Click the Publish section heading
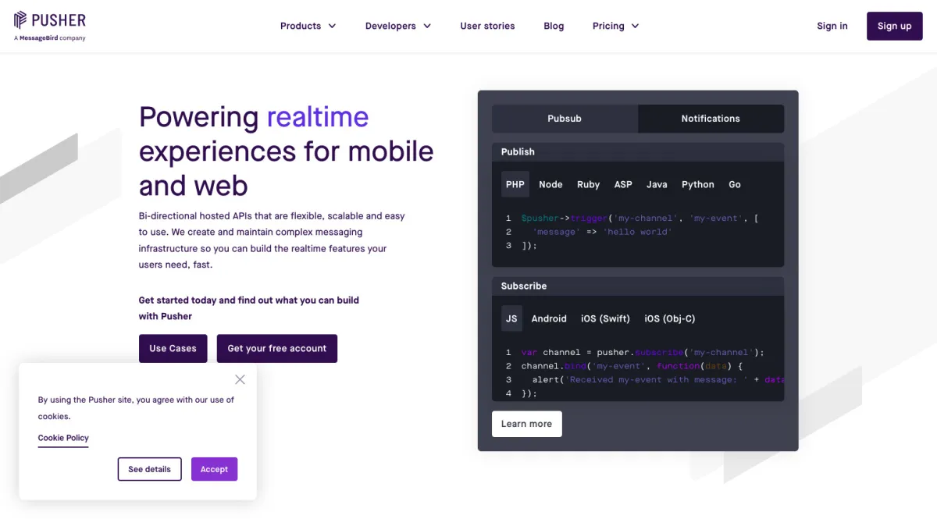This screenshot has height=519, width=937. [518, 151]
